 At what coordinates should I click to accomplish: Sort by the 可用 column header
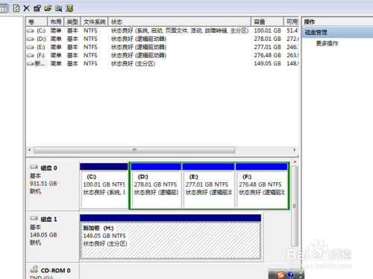(x=292, y=22)
